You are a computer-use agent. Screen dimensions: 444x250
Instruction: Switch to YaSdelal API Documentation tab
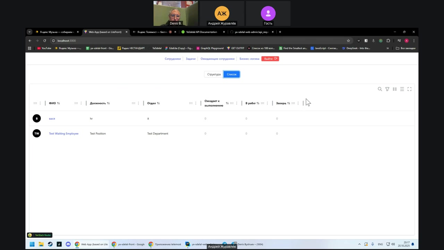(201, 32)
